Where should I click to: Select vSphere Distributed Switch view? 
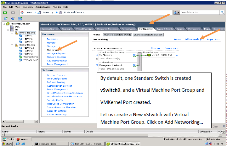(148, 35)
